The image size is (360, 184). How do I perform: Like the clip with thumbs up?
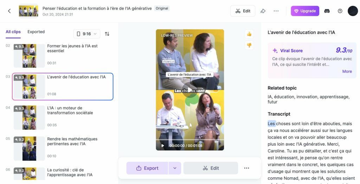click(249, 34)
